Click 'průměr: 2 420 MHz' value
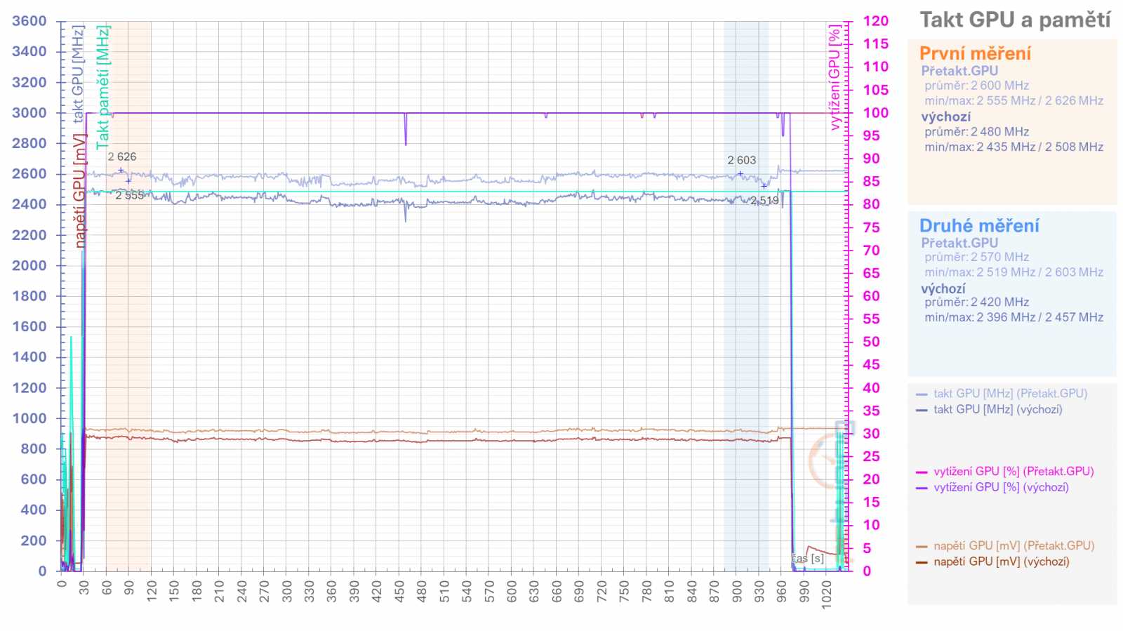 [977, 303]
